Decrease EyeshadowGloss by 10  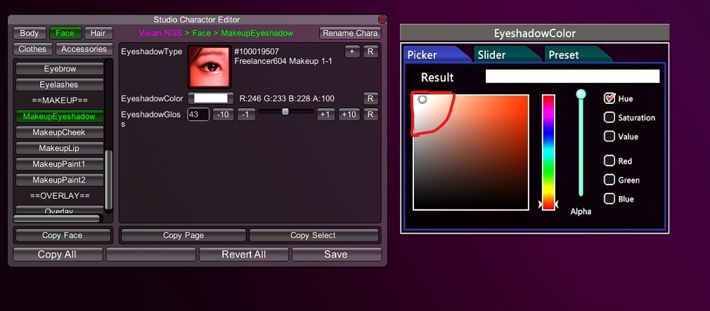point(224,114)
